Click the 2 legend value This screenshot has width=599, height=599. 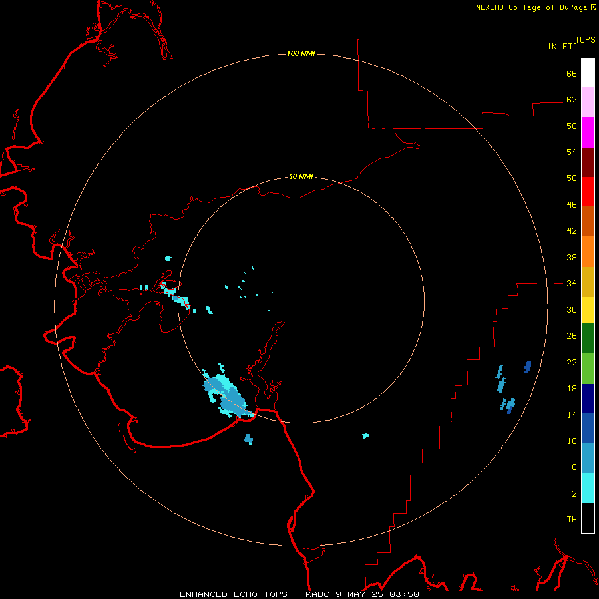(x=574, y=494)
